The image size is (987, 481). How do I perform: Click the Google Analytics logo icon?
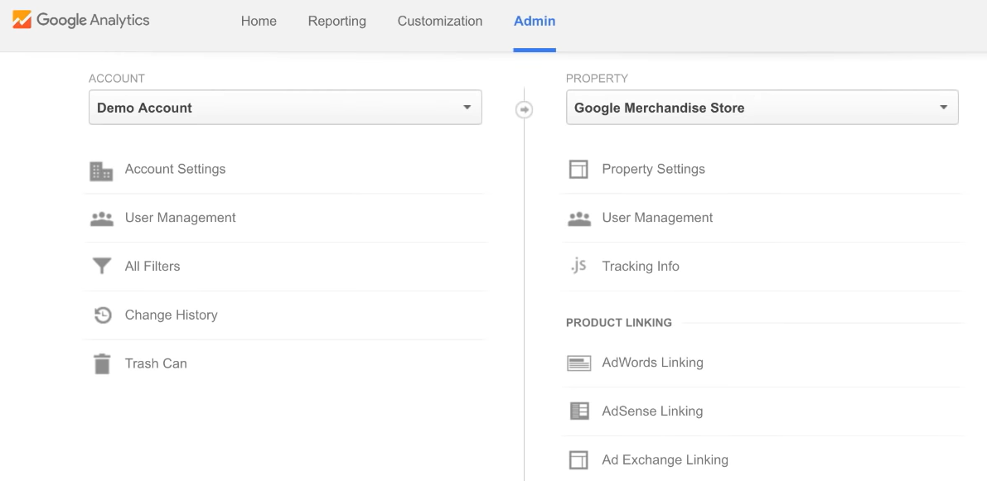[x=22, y=20]
